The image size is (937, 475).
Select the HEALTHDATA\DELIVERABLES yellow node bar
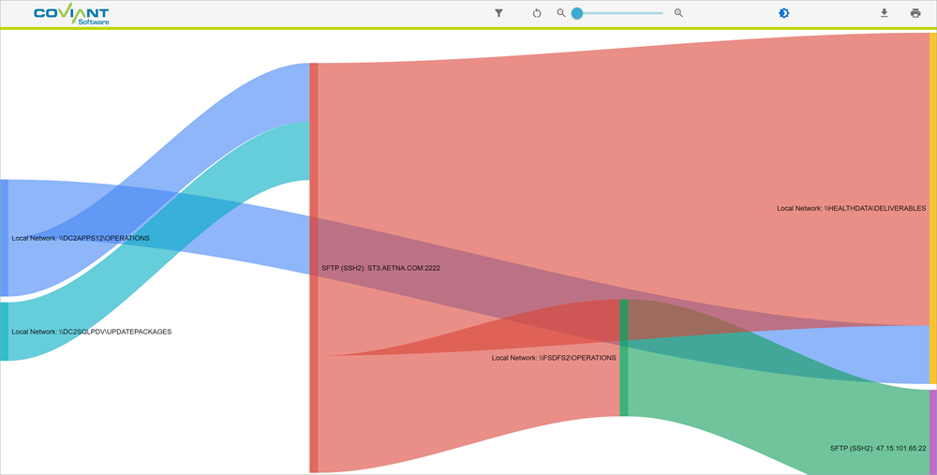932,208
